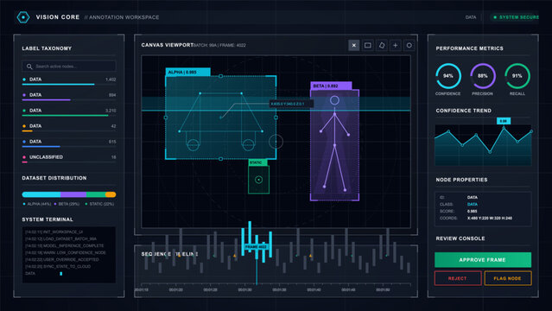The height and width of the screenshot is (311, 552).
Task: Click the top-center resize handle of ALPHA box
Action: pos(221,76)
